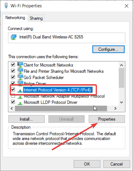133x171 pixels.
Task: Select the Networking tab
Action: [x=15, y=18]
